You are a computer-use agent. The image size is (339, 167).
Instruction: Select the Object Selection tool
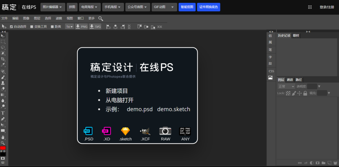(x=3, y=53)
